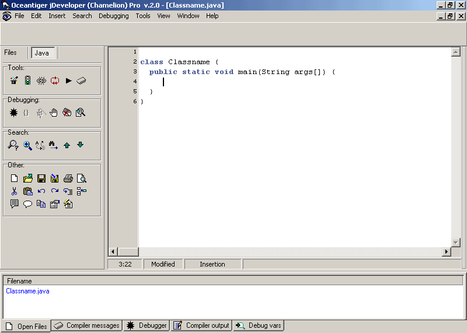
Task: Open the Debugging menu
Action: click(113, 16)
